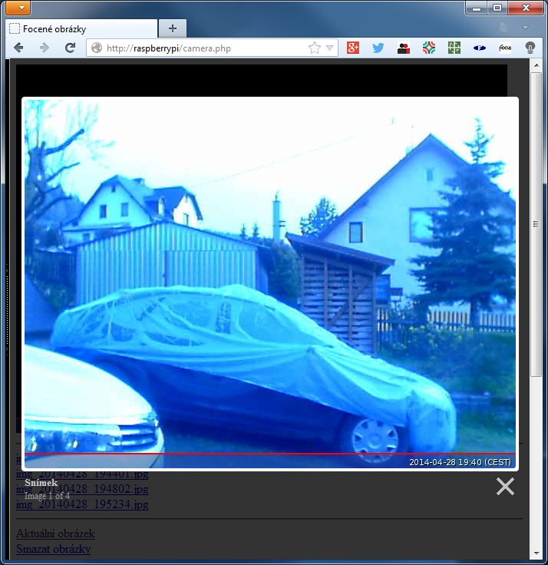
Task: Click the timestamp 2014-04-28 19:40 (CEST)
Action: tap(460, 462)
